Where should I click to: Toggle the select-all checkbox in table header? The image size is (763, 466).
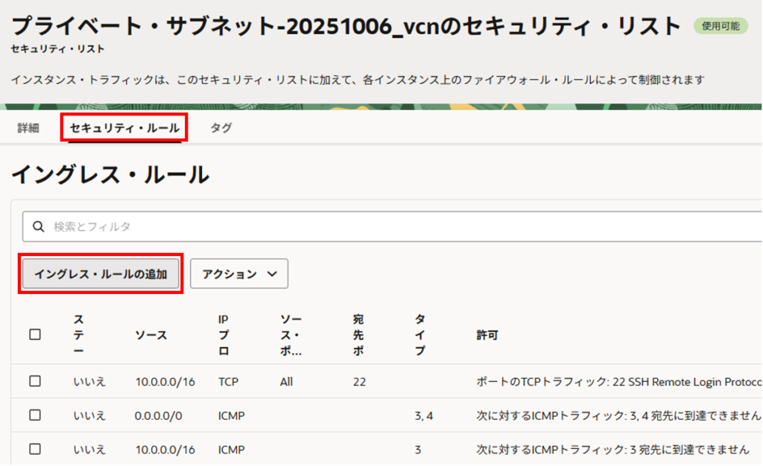(x=35, y=334)
